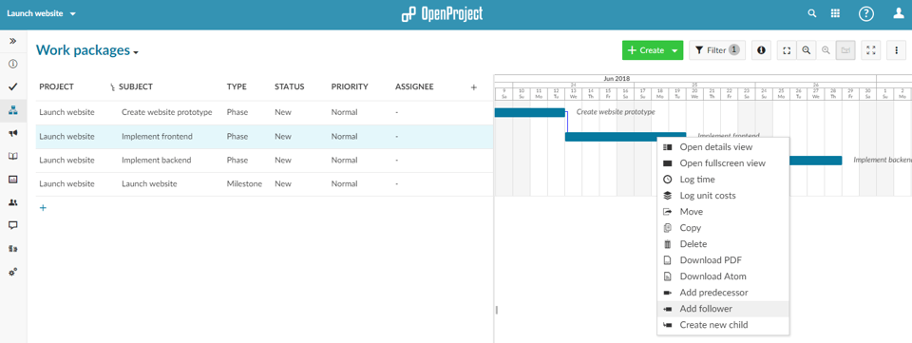Click the green Create button
This screenshot has width=912, height=343.
click(646, 50)
